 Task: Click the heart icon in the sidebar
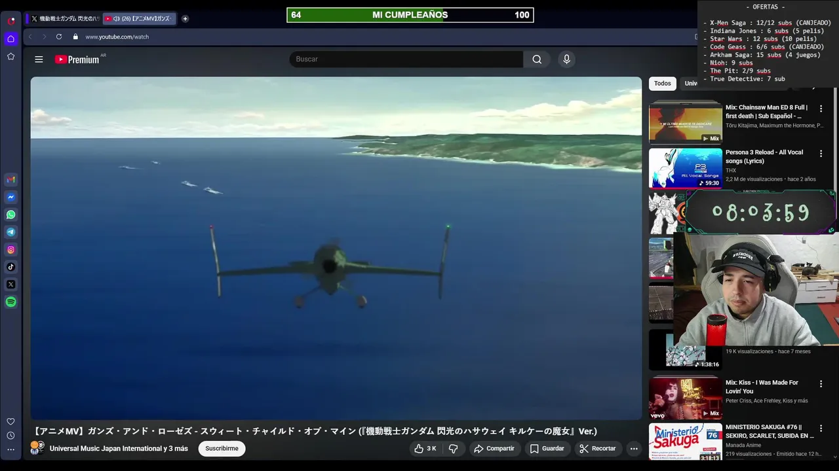10,422
